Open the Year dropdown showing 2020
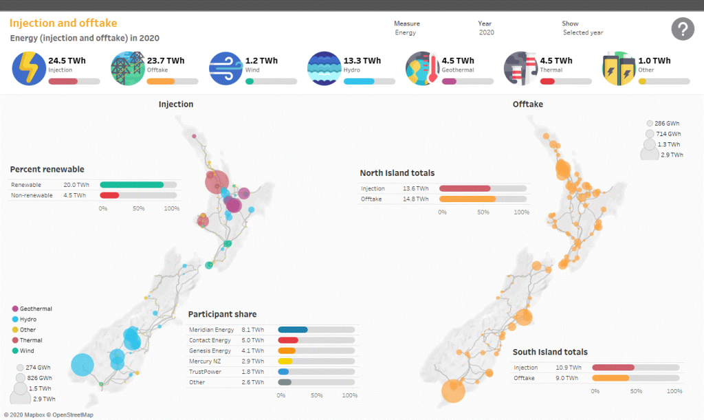704x420 pixels. click(x=486, y=32)
